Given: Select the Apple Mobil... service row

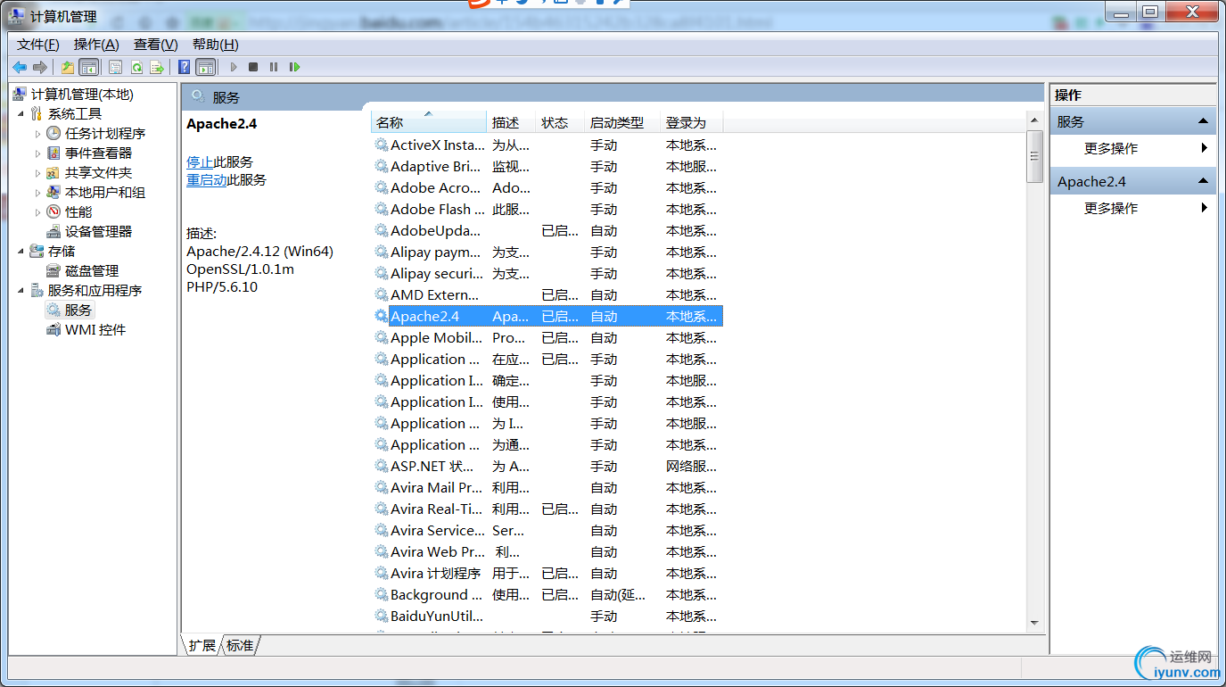Looking at the screenshot, I should tap(547, 337).
